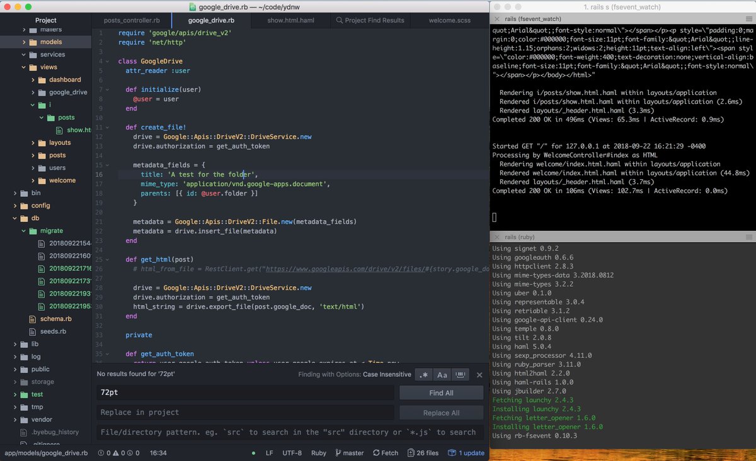
Task: Click the schema.rb file icon
Action: coord(33,319)
